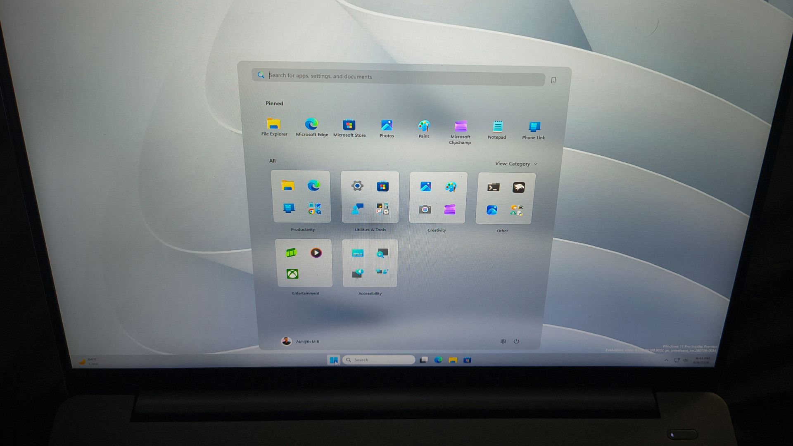Expand the View: Category dropdown
Screen dimensions: 793x446
pos(516,164)
